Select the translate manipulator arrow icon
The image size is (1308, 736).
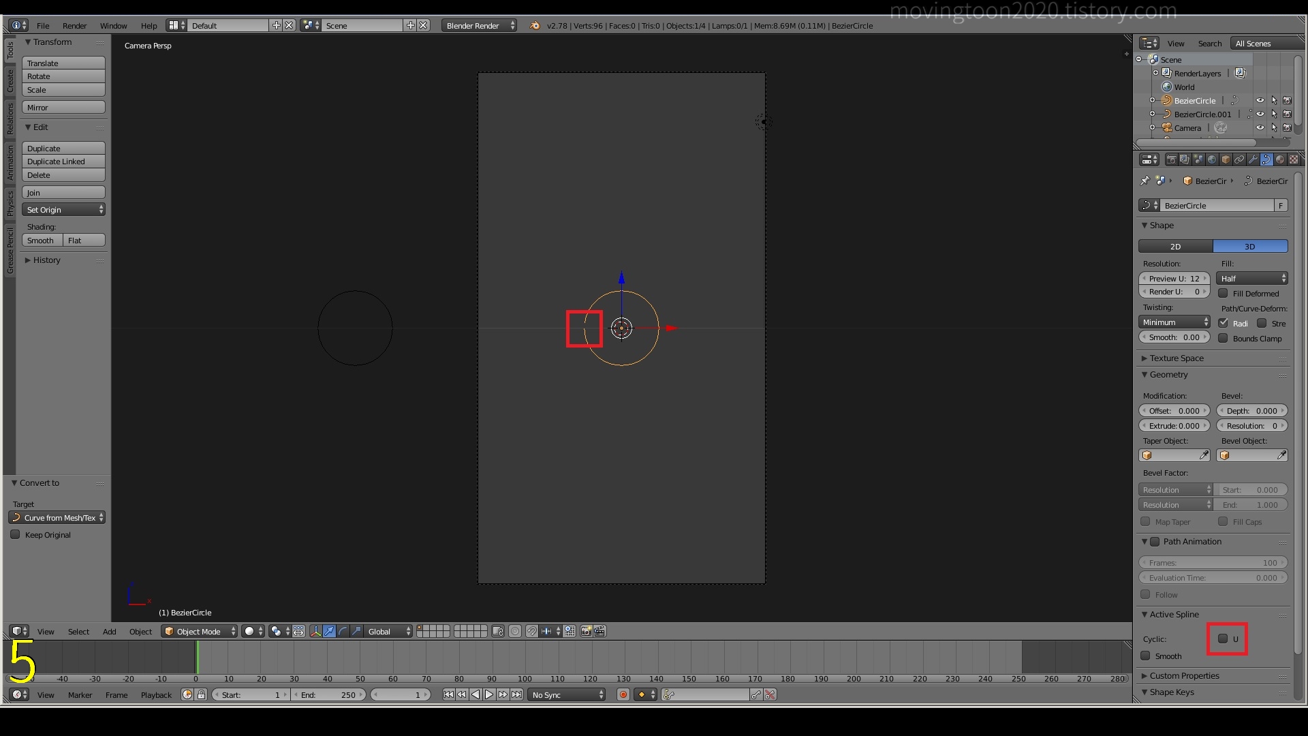pos(329,632)
